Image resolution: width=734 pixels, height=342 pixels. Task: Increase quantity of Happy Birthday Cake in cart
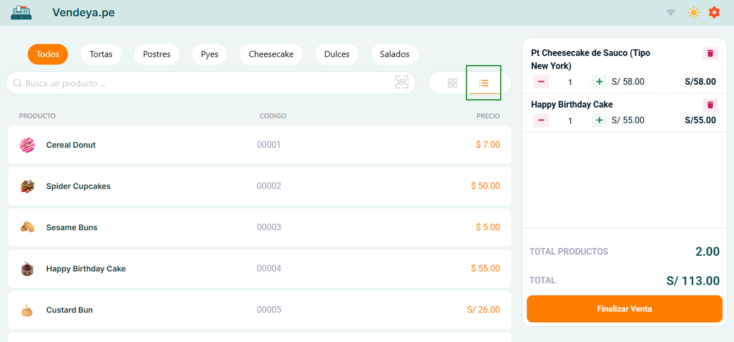click(599, 121)
